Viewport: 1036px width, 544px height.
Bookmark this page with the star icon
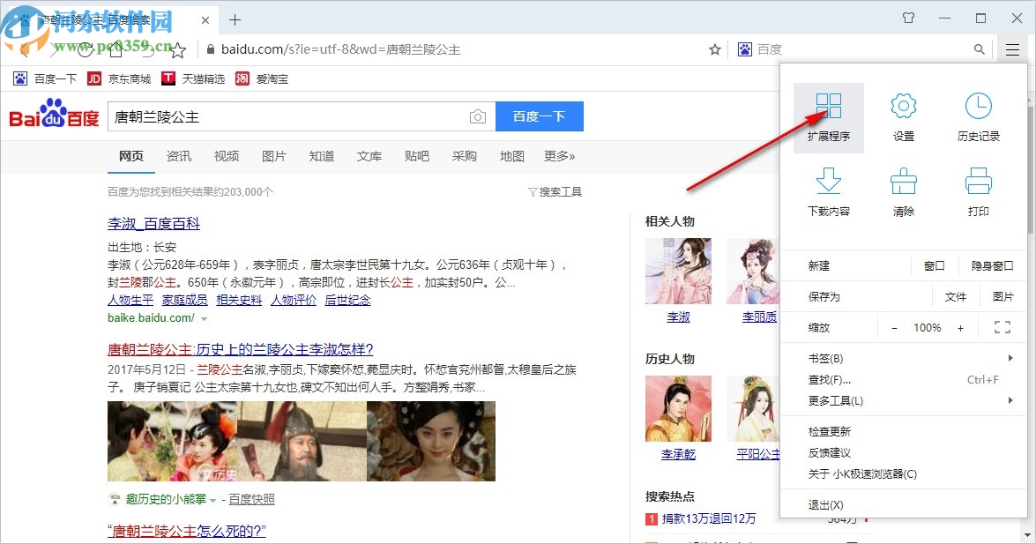click(714, 50)
